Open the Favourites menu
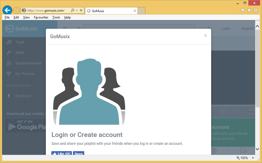262x163 pixels. (41, 17)
